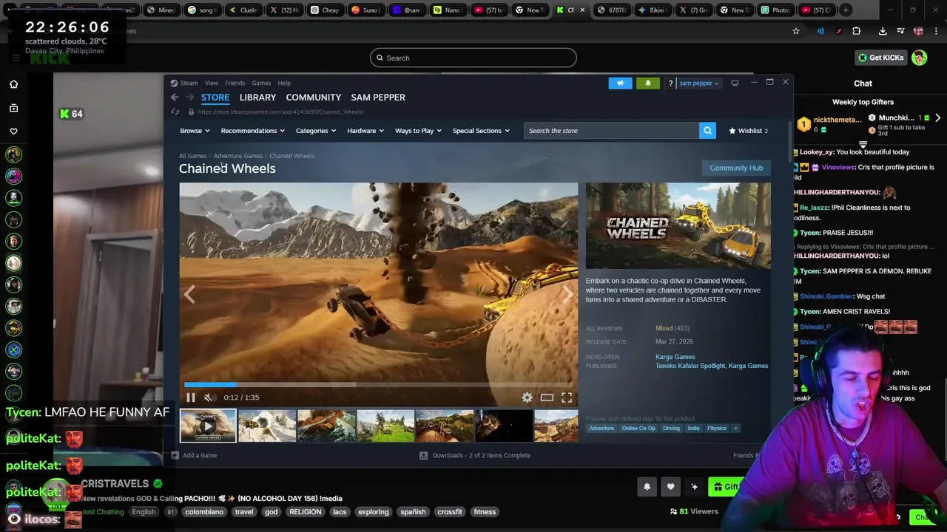947x532 pixels.
Task: Expand the Special Sections dropdown
Action: click(x=481, y=131)
